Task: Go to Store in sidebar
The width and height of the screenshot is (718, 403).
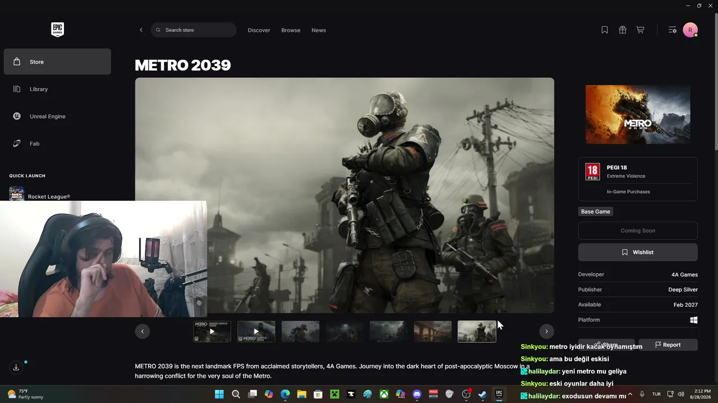Action: click(x=57, y=62)
